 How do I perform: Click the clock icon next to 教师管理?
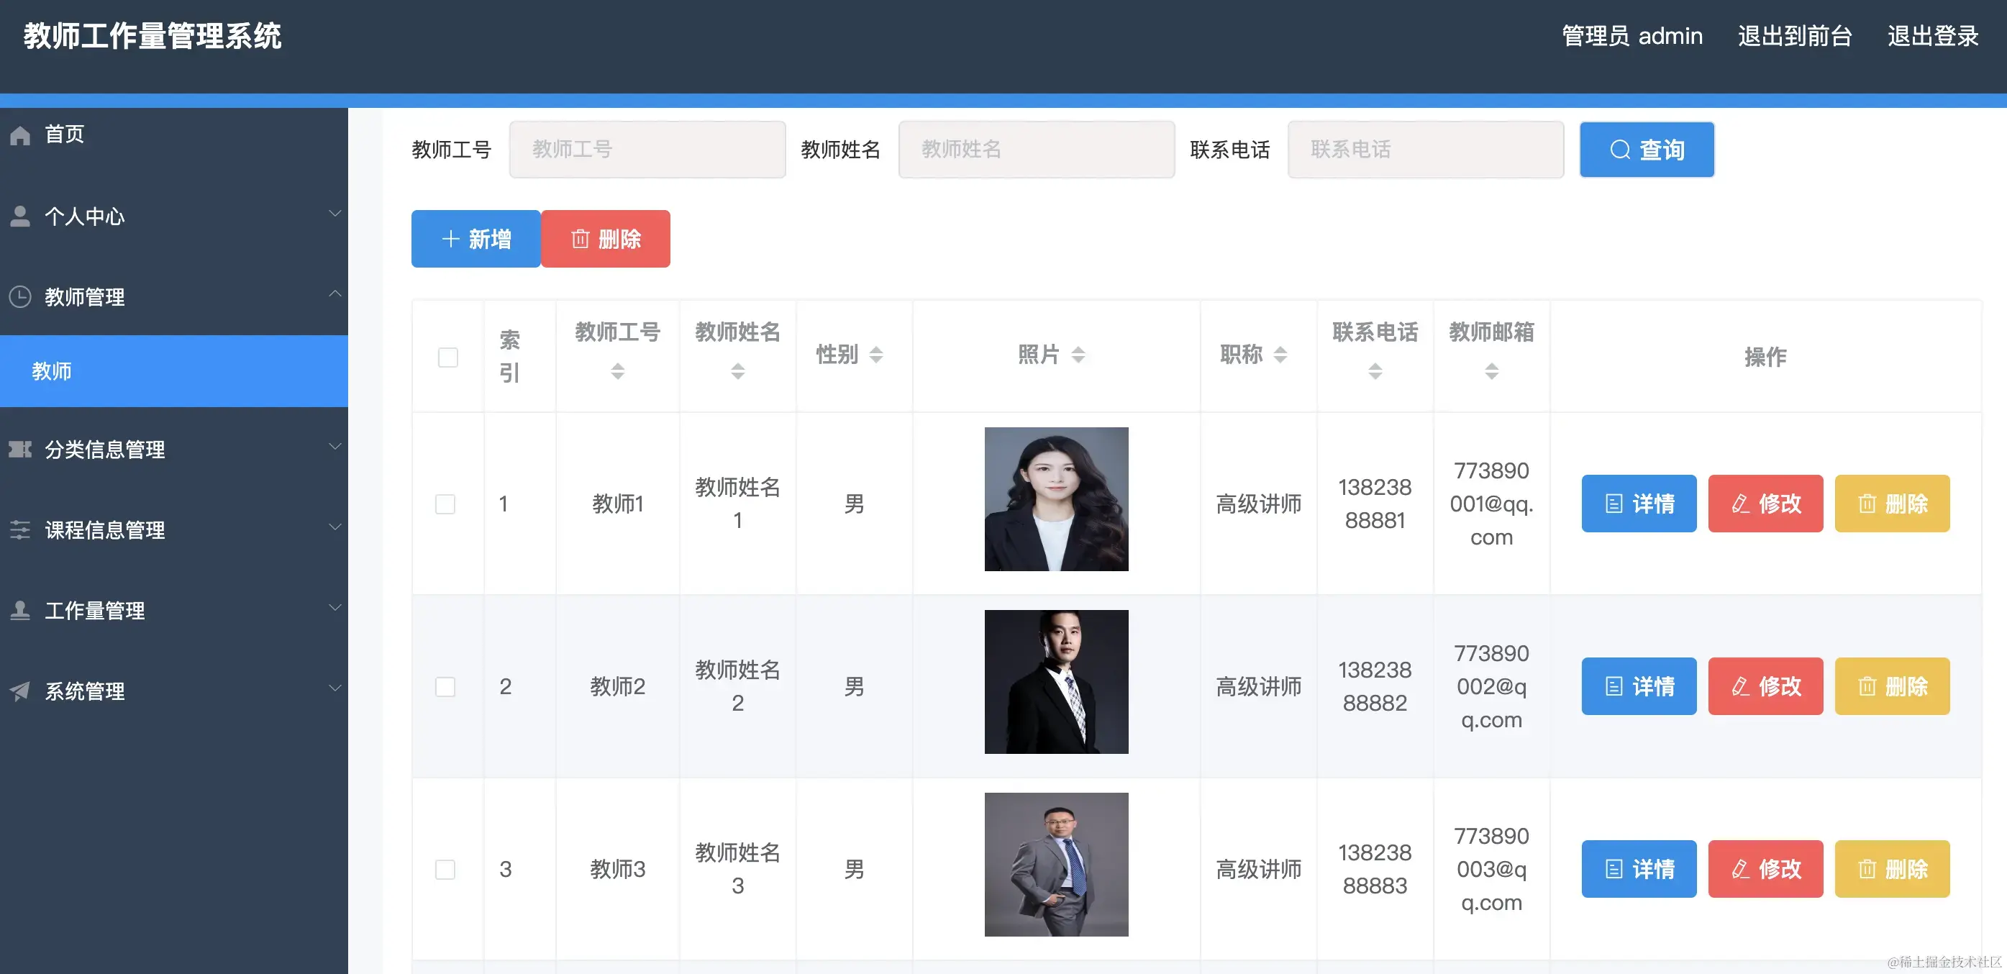point(19,296)
